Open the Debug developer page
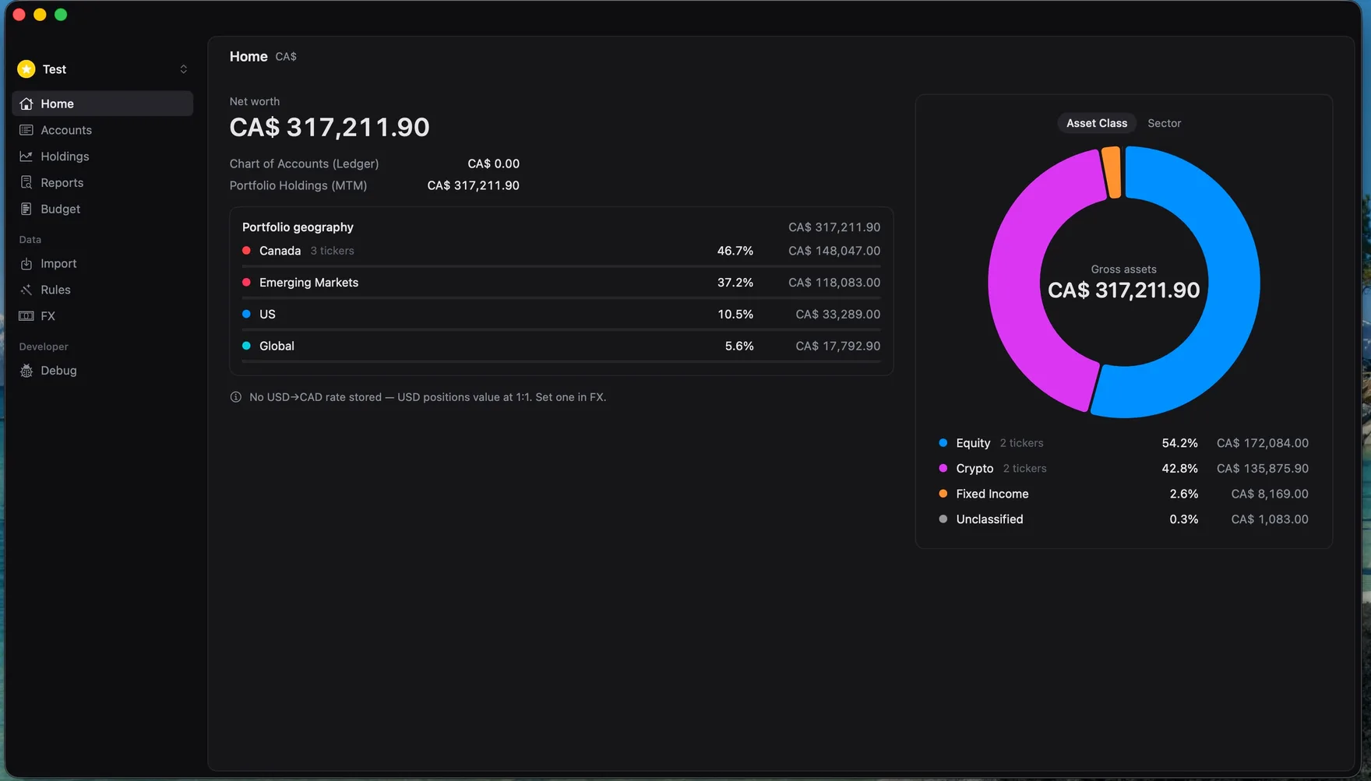The image size is (1371, 781). [x=103, y=371]
